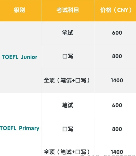Image resolution: width=136 pixels, height=156 pixels.
Task: Click 笔试 in the TOEFL Primary section
Action: [x=68, y=105]
